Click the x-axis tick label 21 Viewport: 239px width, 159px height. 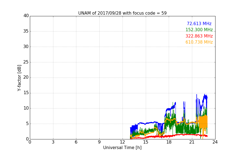[192, 142]
